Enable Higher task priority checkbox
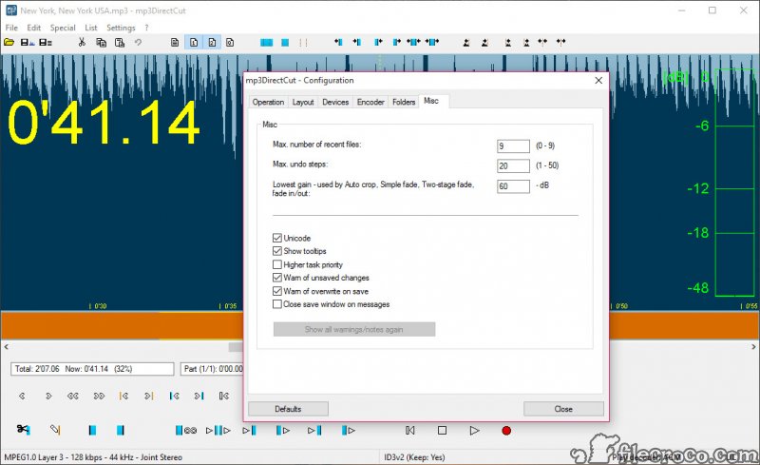This screenshot has width=760, height=465. coord(277,264)
